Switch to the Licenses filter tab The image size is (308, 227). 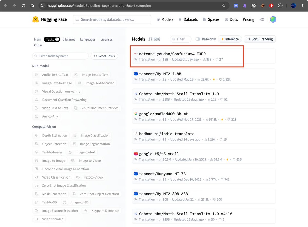pos(107,39)
